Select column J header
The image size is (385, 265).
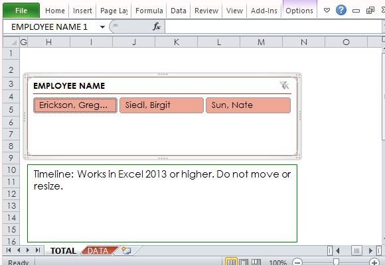134,42
